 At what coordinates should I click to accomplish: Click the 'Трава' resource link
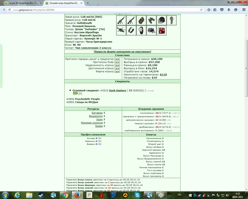(99, 126)
